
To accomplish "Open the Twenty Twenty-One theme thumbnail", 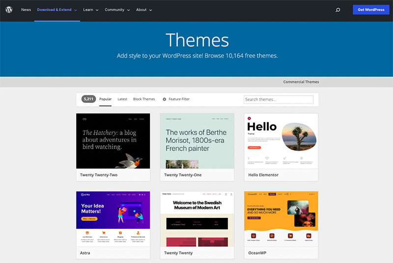I will 197,141.
